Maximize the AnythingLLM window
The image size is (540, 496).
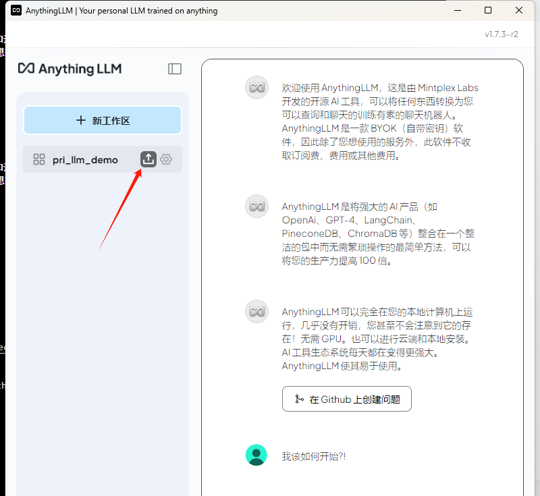click(488, 10)
